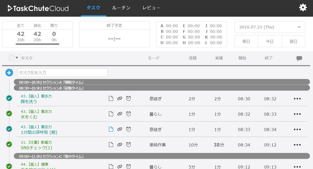Screen dimensions: 313x169
Task: Click link icon for 顔を洗う task
Action: [120, 99]
